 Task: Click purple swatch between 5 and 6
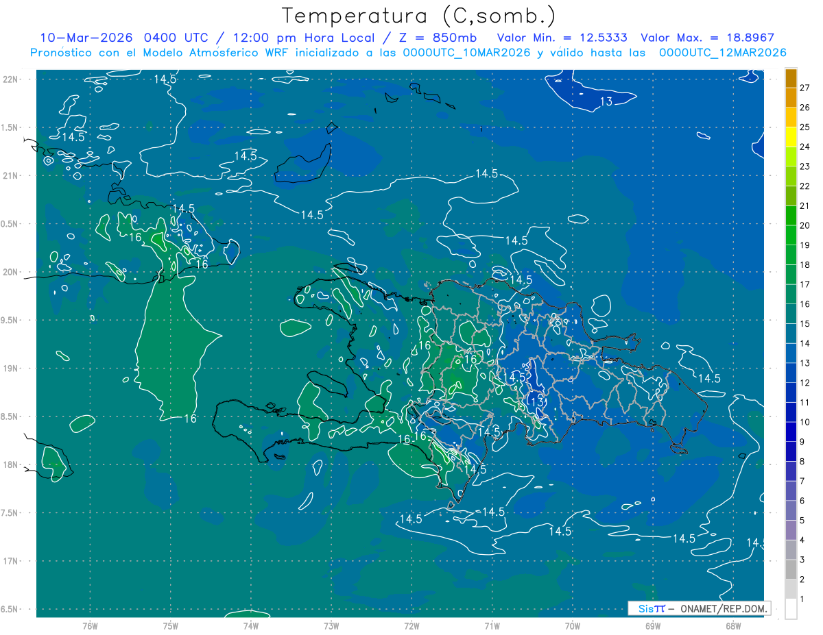coord(791,510)
